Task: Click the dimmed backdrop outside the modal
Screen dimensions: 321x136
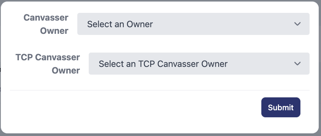Action: 320,68
